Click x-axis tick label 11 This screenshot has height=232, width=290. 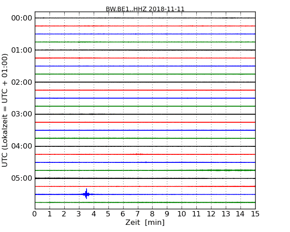(196, 214)
